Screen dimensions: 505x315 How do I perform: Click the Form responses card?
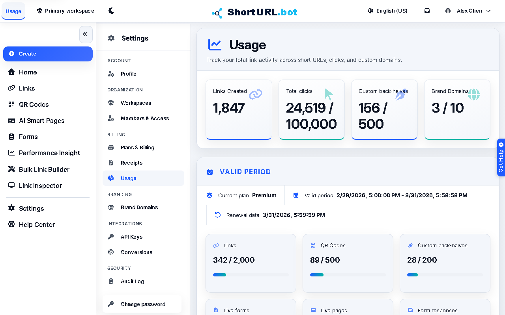[445, 307]
